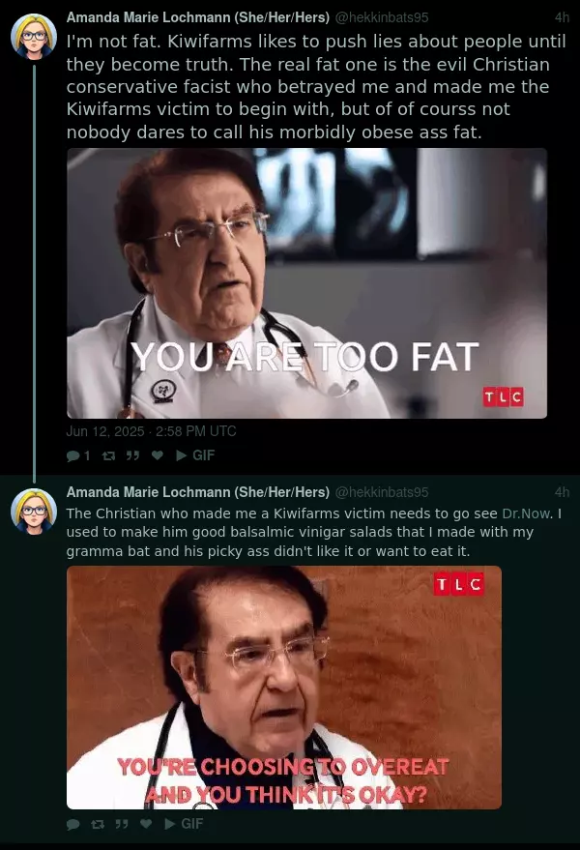The height and width of the screenshot is (850, 580).
Task: Click the quote icon under the first post
Action: [132, 455]
